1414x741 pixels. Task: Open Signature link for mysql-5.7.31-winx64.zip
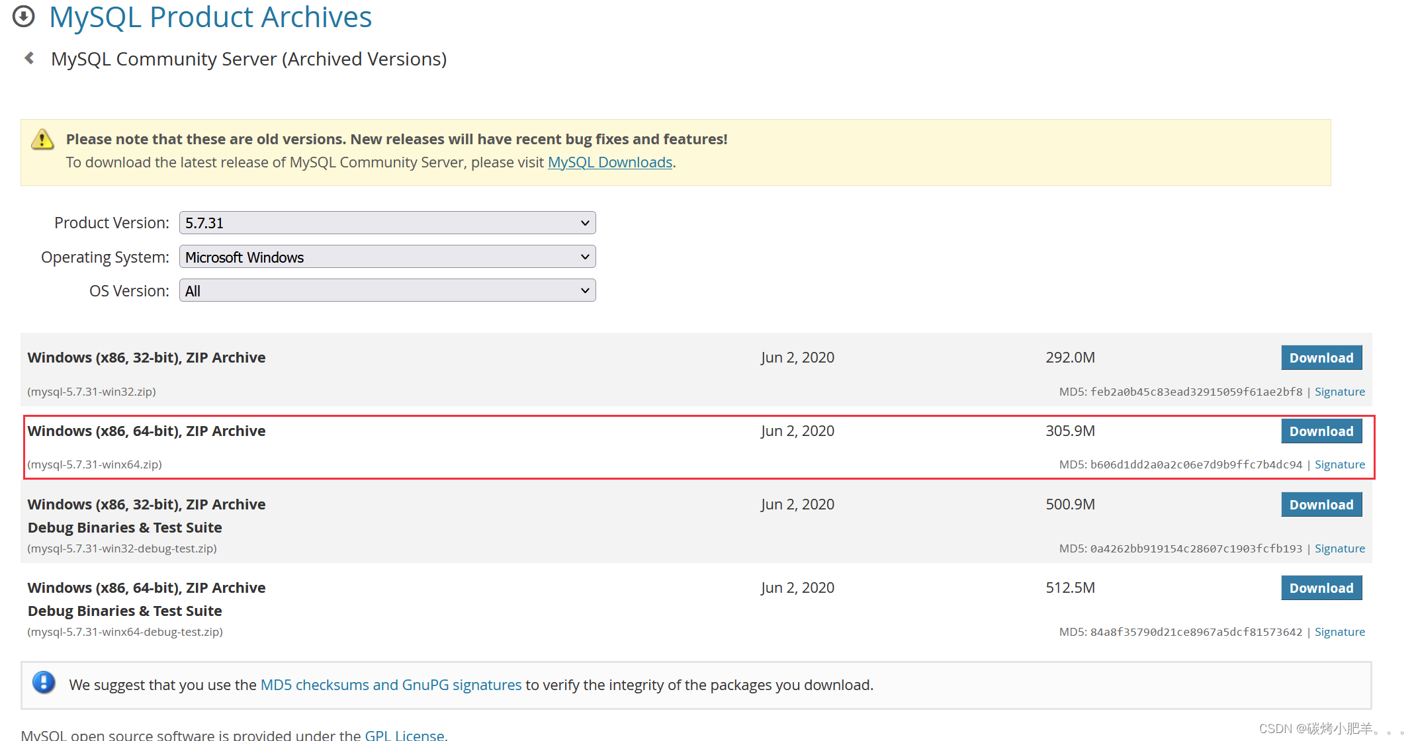[1339, 464]
